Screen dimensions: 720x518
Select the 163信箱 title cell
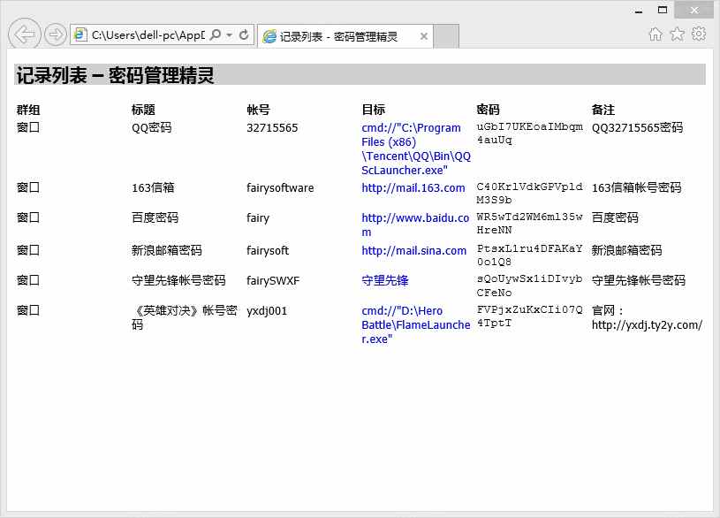[x=153, y=188]
